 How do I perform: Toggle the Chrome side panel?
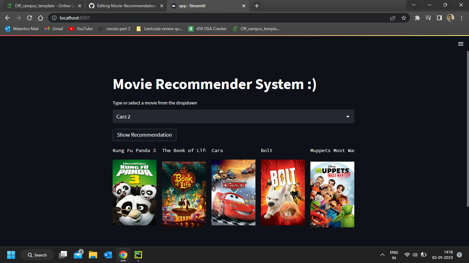click(439, 18)
